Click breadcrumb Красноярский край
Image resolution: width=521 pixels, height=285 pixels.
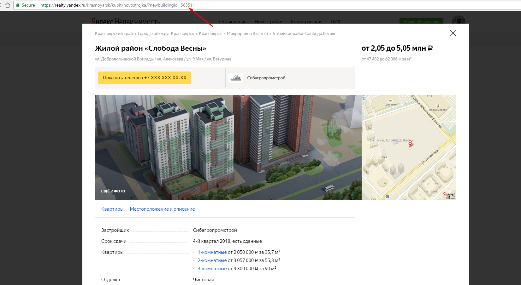point(114,33)
